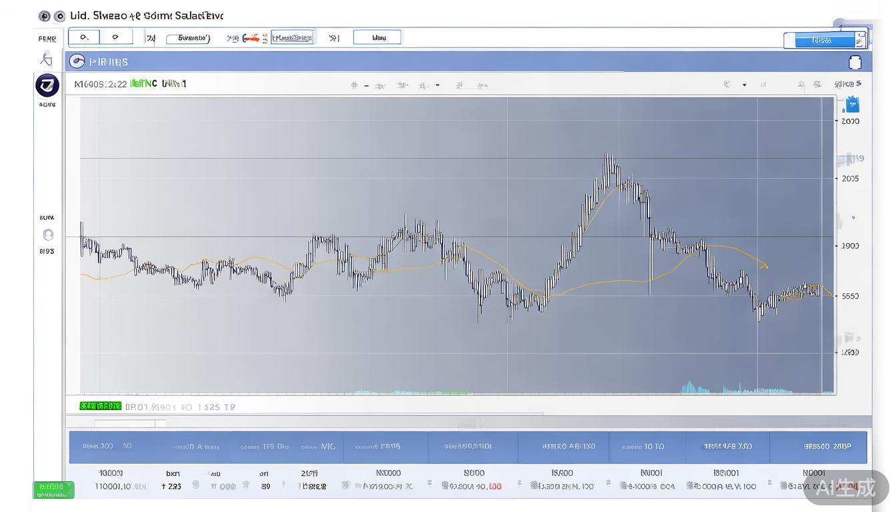Click the small icon right of blue top-right button
896x512 pixels.
(x=861, y=41)
